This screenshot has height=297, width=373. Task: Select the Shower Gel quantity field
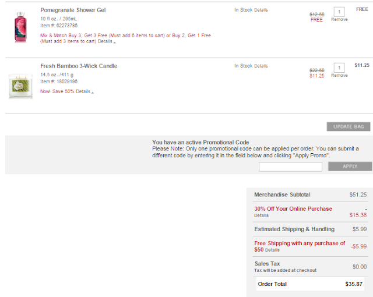339,12
